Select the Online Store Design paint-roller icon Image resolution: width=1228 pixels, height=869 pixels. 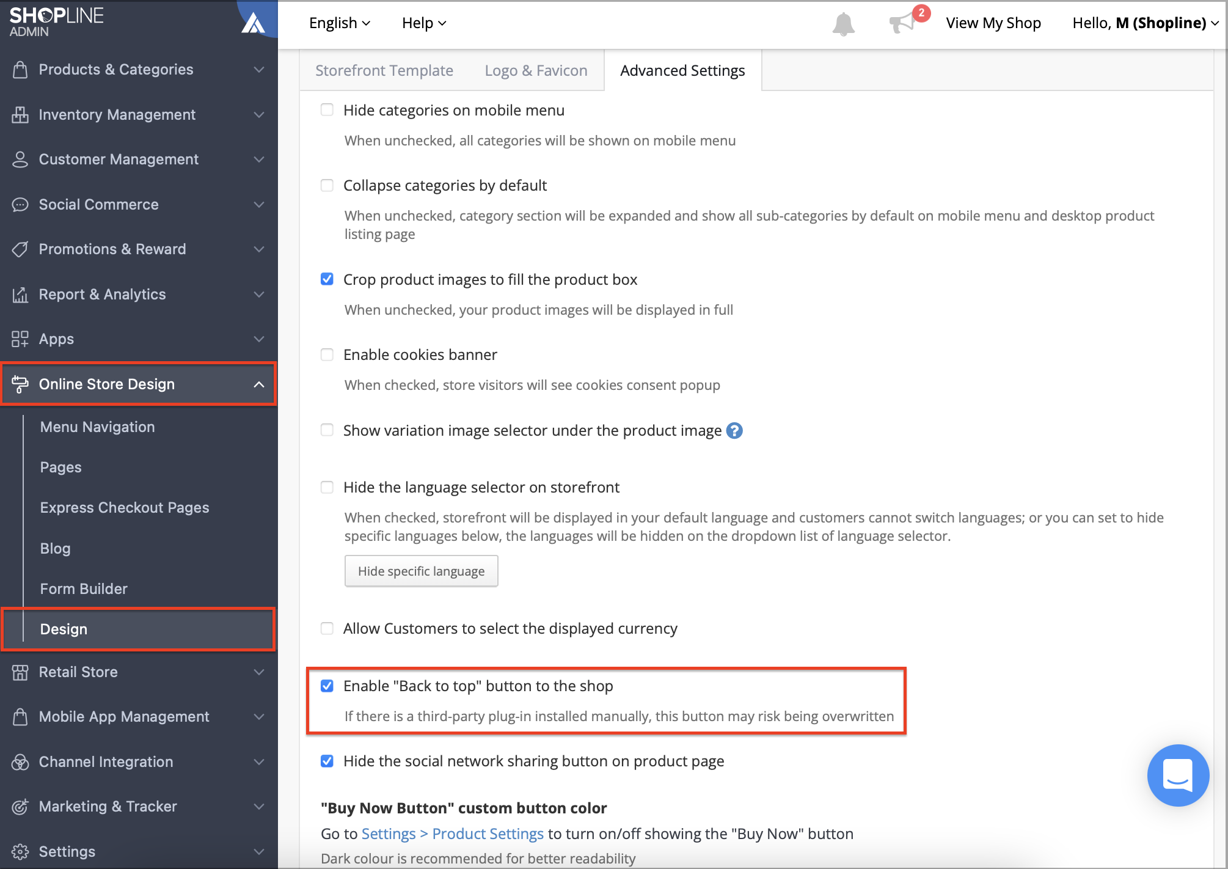point(20,384)
